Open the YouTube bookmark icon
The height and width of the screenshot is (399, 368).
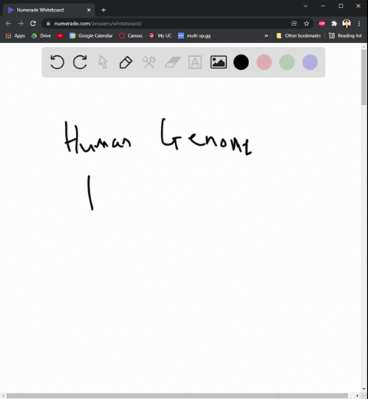(60, 36)
